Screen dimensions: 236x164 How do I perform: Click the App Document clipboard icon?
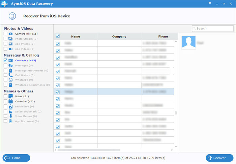(10, 121)
